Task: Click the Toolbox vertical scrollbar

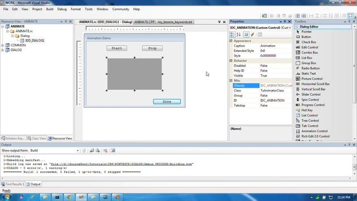Action: 355,83
